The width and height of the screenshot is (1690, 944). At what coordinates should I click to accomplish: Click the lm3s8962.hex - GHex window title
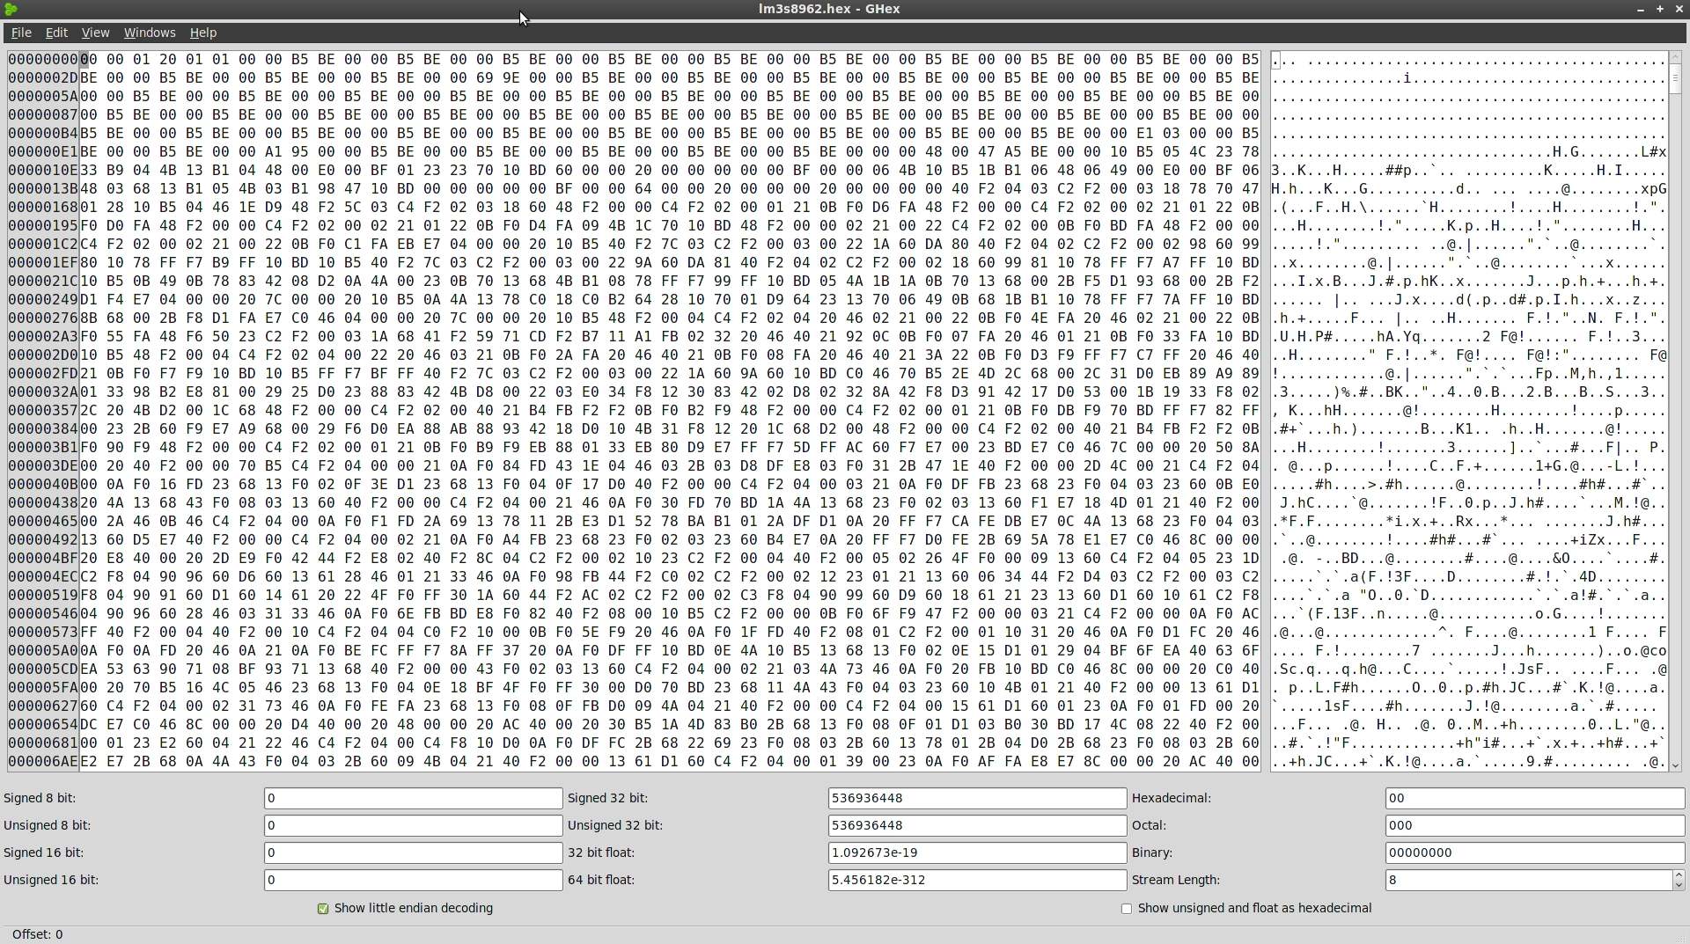[x=829, y=9]
